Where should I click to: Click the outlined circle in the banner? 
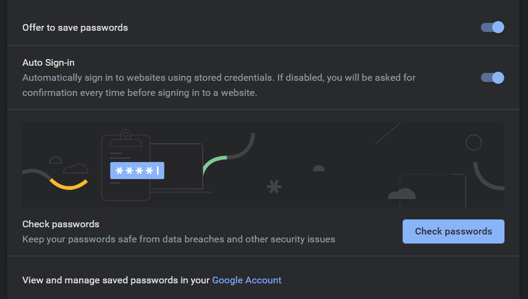pos(474,143)
